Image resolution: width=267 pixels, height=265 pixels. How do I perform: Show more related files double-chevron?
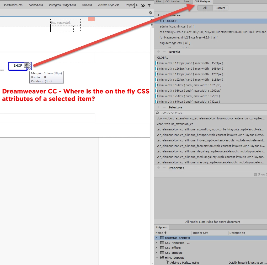tap(143, 5)
